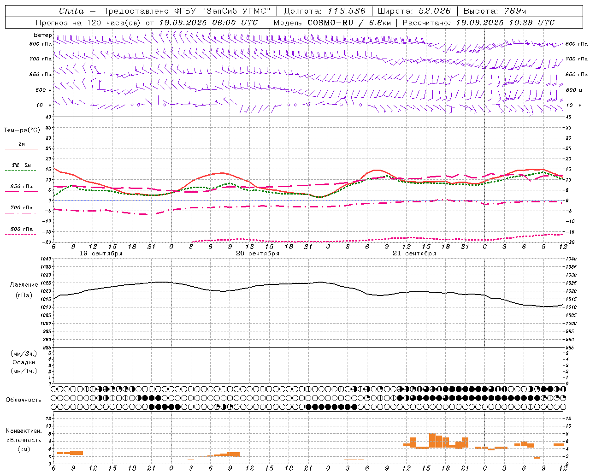Click "Рассчитано: 19.09.2025 10:39 UTC" timestamp
The width and height of the screenshot is (590, 472).
click(x=478, y=23)
